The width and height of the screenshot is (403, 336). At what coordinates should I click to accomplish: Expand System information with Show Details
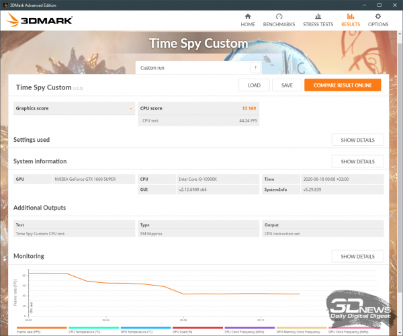tap(357, 161)
